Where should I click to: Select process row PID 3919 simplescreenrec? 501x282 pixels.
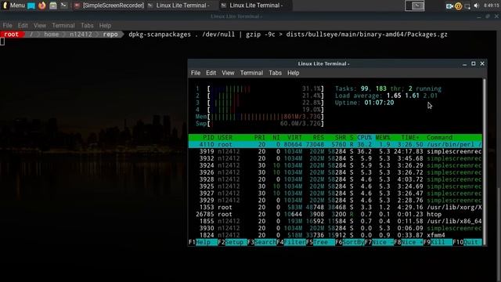(x=335, y=151)
